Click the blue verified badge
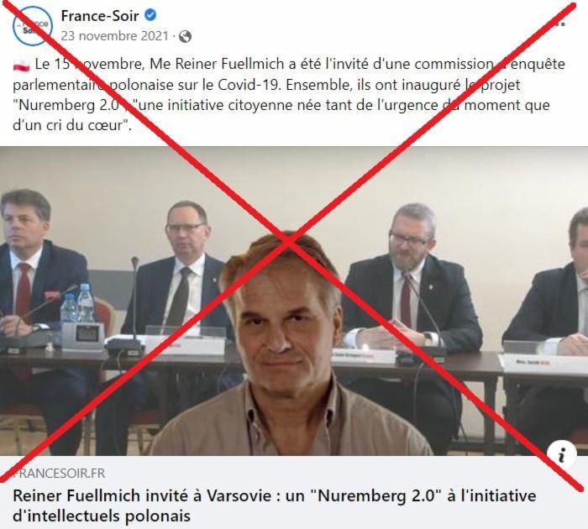The height and width of the screenshot is (529, 588). (150, 15)
